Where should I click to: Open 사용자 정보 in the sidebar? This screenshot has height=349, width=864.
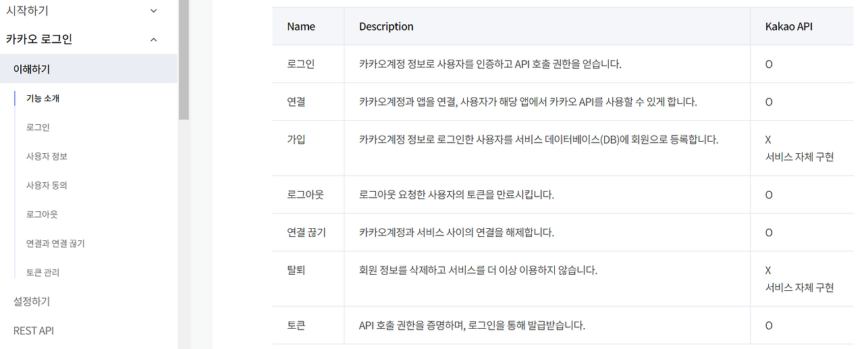pyautogui.click(x=47, y=157)
